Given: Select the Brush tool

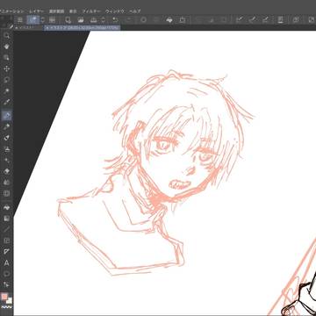Looking at the screenshot, I should click(x=7, y=138).
